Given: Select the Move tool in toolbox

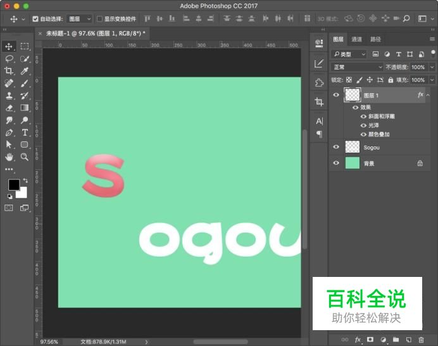Looking at the screenshot, I should pos(9,46).
